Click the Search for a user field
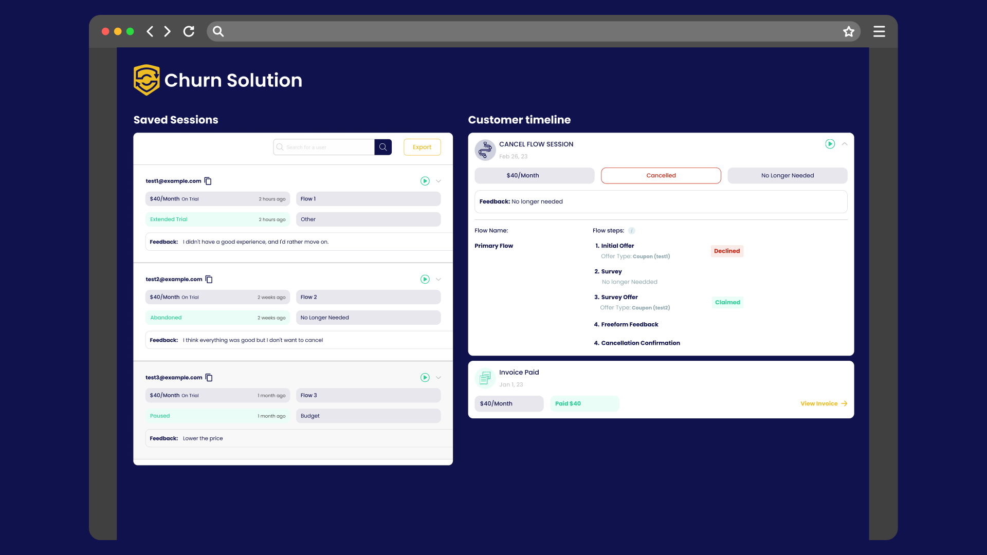This screenshot has width=987, height=555. [x=324, y=147]
